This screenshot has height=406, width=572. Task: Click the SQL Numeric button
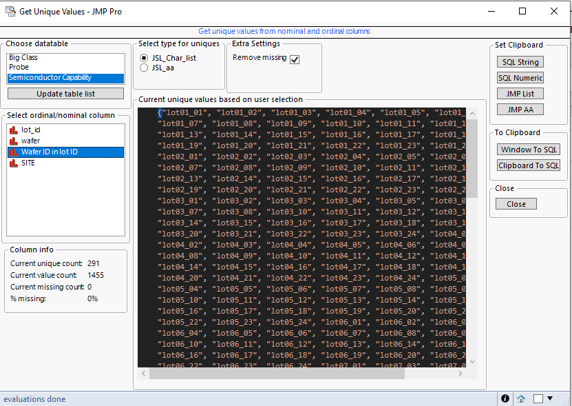520,78
